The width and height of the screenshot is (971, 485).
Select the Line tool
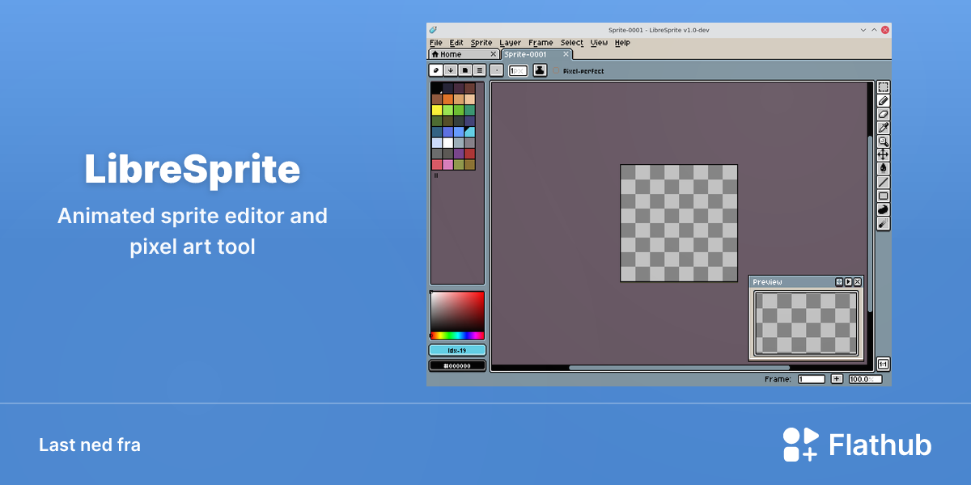click(884, 182)
